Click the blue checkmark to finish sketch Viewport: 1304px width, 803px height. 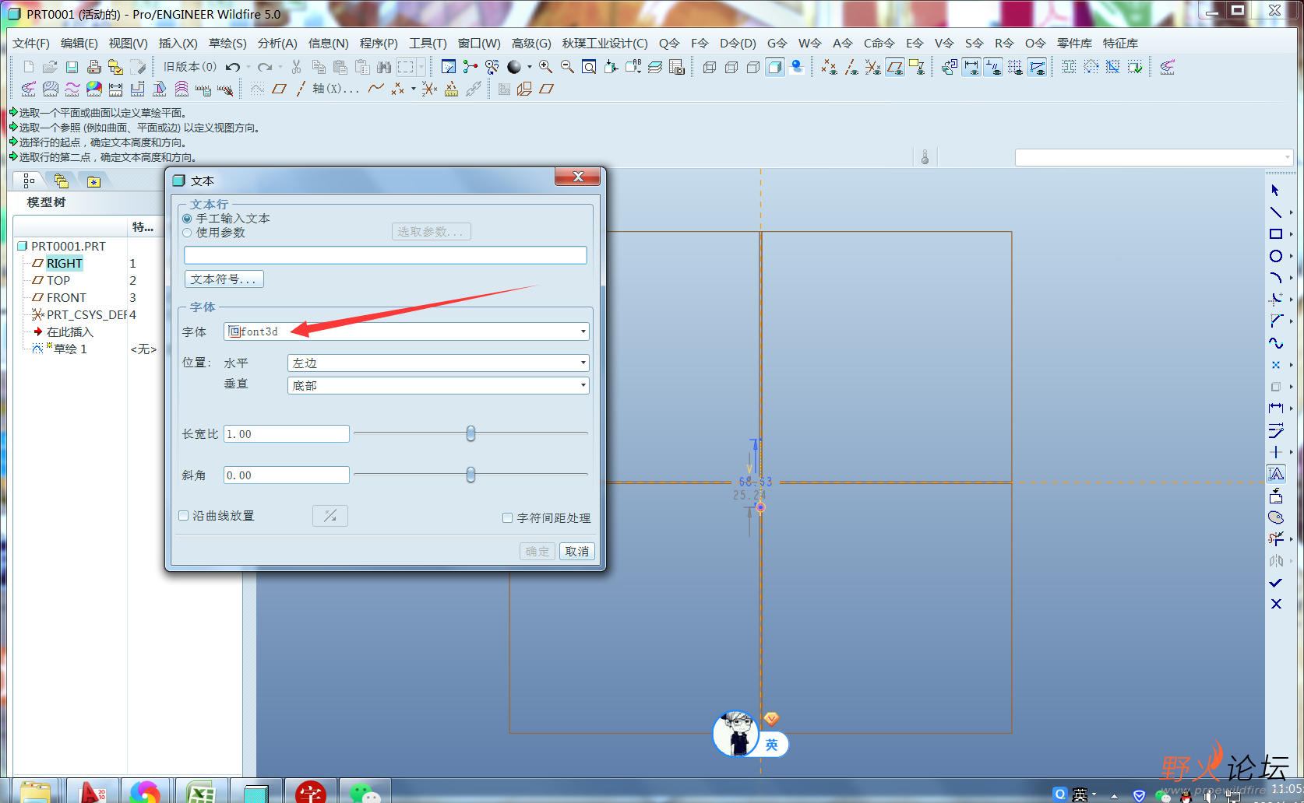coord(1275,582)
